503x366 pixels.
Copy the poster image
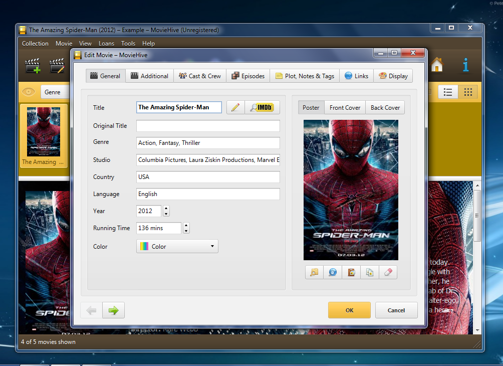point(370,272)
